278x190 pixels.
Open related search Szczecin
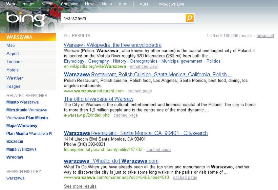[15, 141]
